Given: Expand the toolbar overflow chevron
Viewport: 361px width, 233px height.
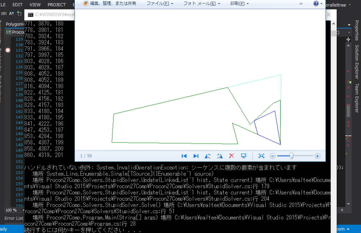Looking at the screenshot, I should tap(301, 4).
